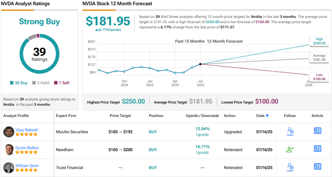Open Quinn Bolton's article icon

[x=317, y=149]
